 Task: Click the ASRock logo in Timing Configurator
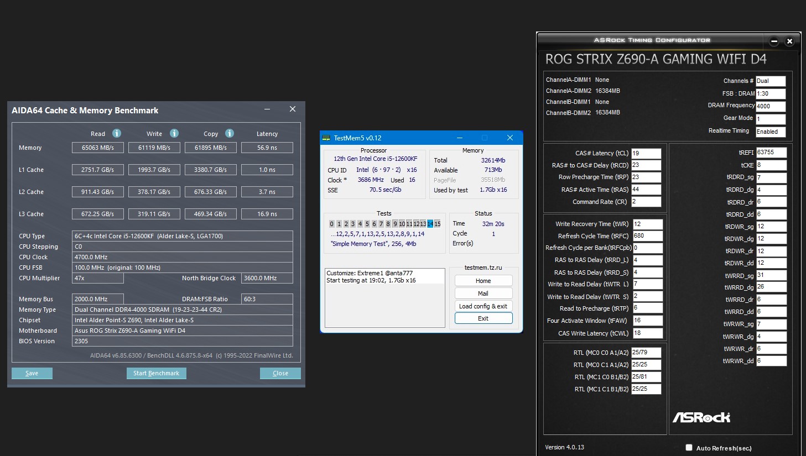[x=701, y=417]
